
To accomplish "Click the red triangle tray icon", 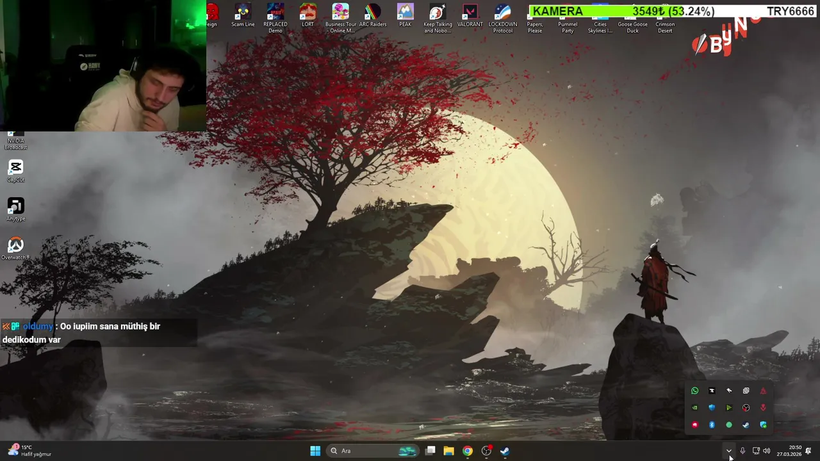I will [763, 391].
